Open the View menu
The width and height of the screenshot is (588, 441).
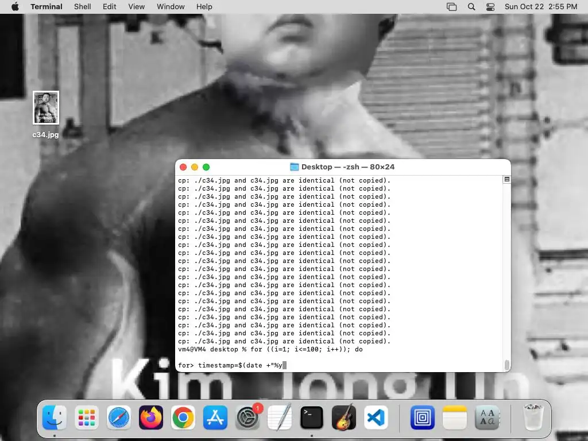click(137, 7)
